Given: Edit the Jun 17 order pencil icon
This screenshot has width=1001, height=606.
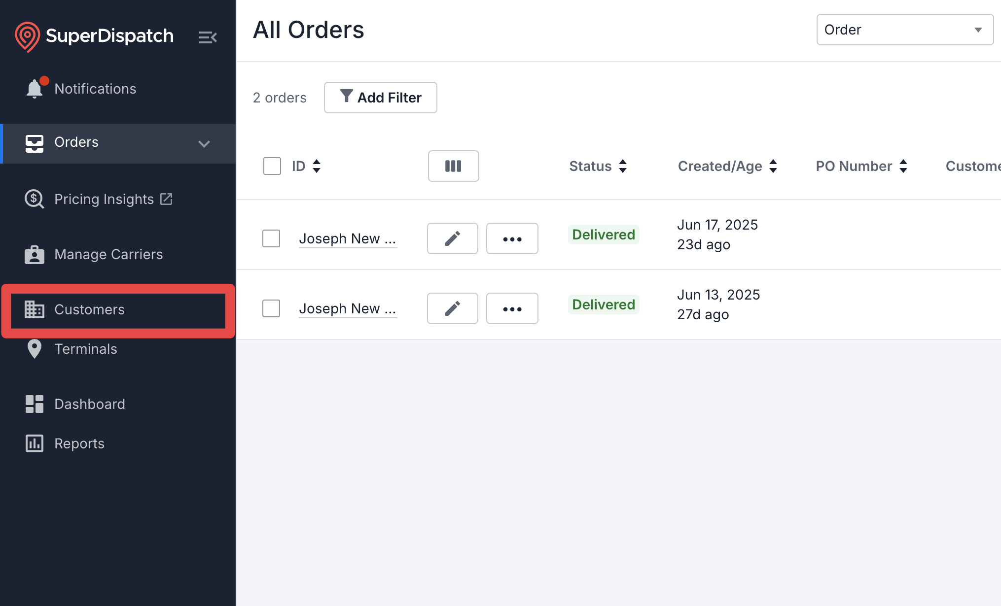Looking at the screenshot, I should [452, 238].
